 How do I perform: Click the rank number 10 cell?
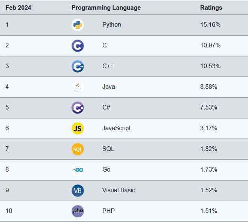tap(9, 211)
